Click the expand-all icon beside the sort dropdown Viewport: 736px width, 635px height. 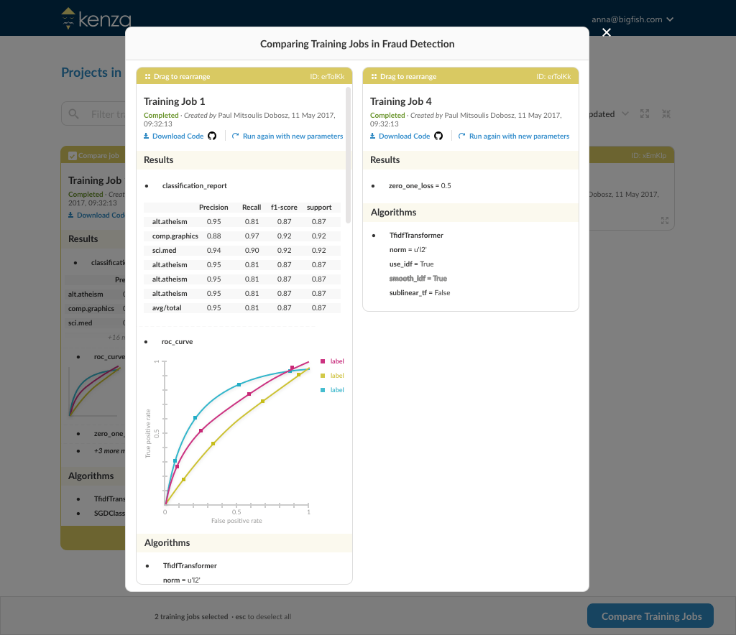645,114
